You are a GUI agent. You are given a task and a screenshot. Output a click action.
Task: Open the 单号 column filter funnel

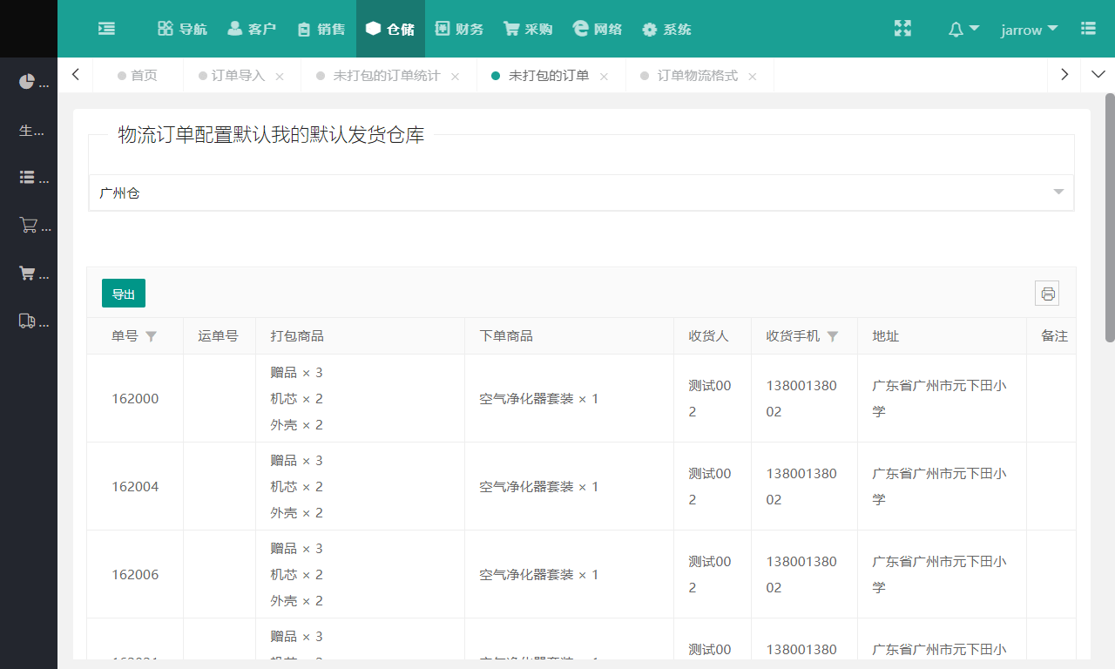(151, 335)
